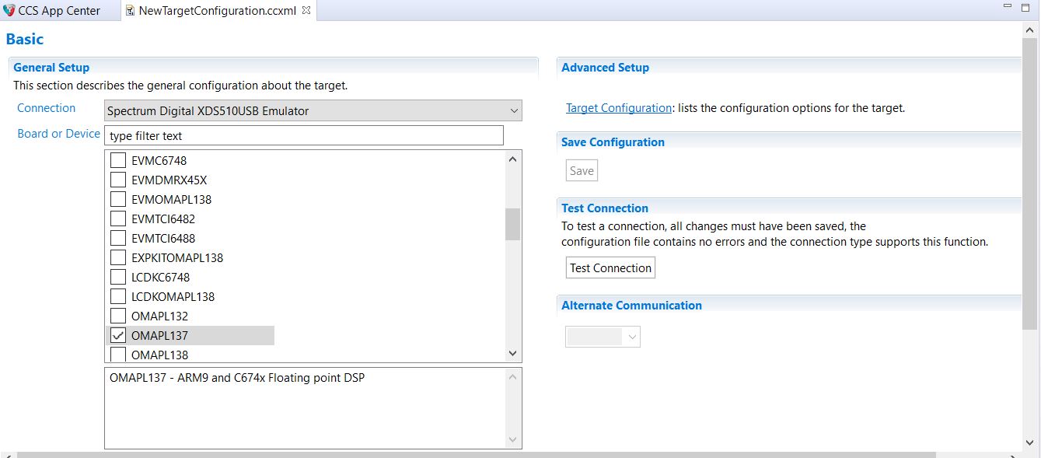Image resolution: width=1041 pixels, height=458 pixels.
Task: Switch to the NewTargetConfiguration.ccxml tab
Action: (216, 11)
